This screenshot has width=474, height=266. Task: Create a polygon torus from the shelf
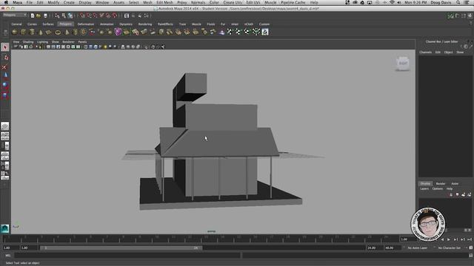click(x=58, y=32)
